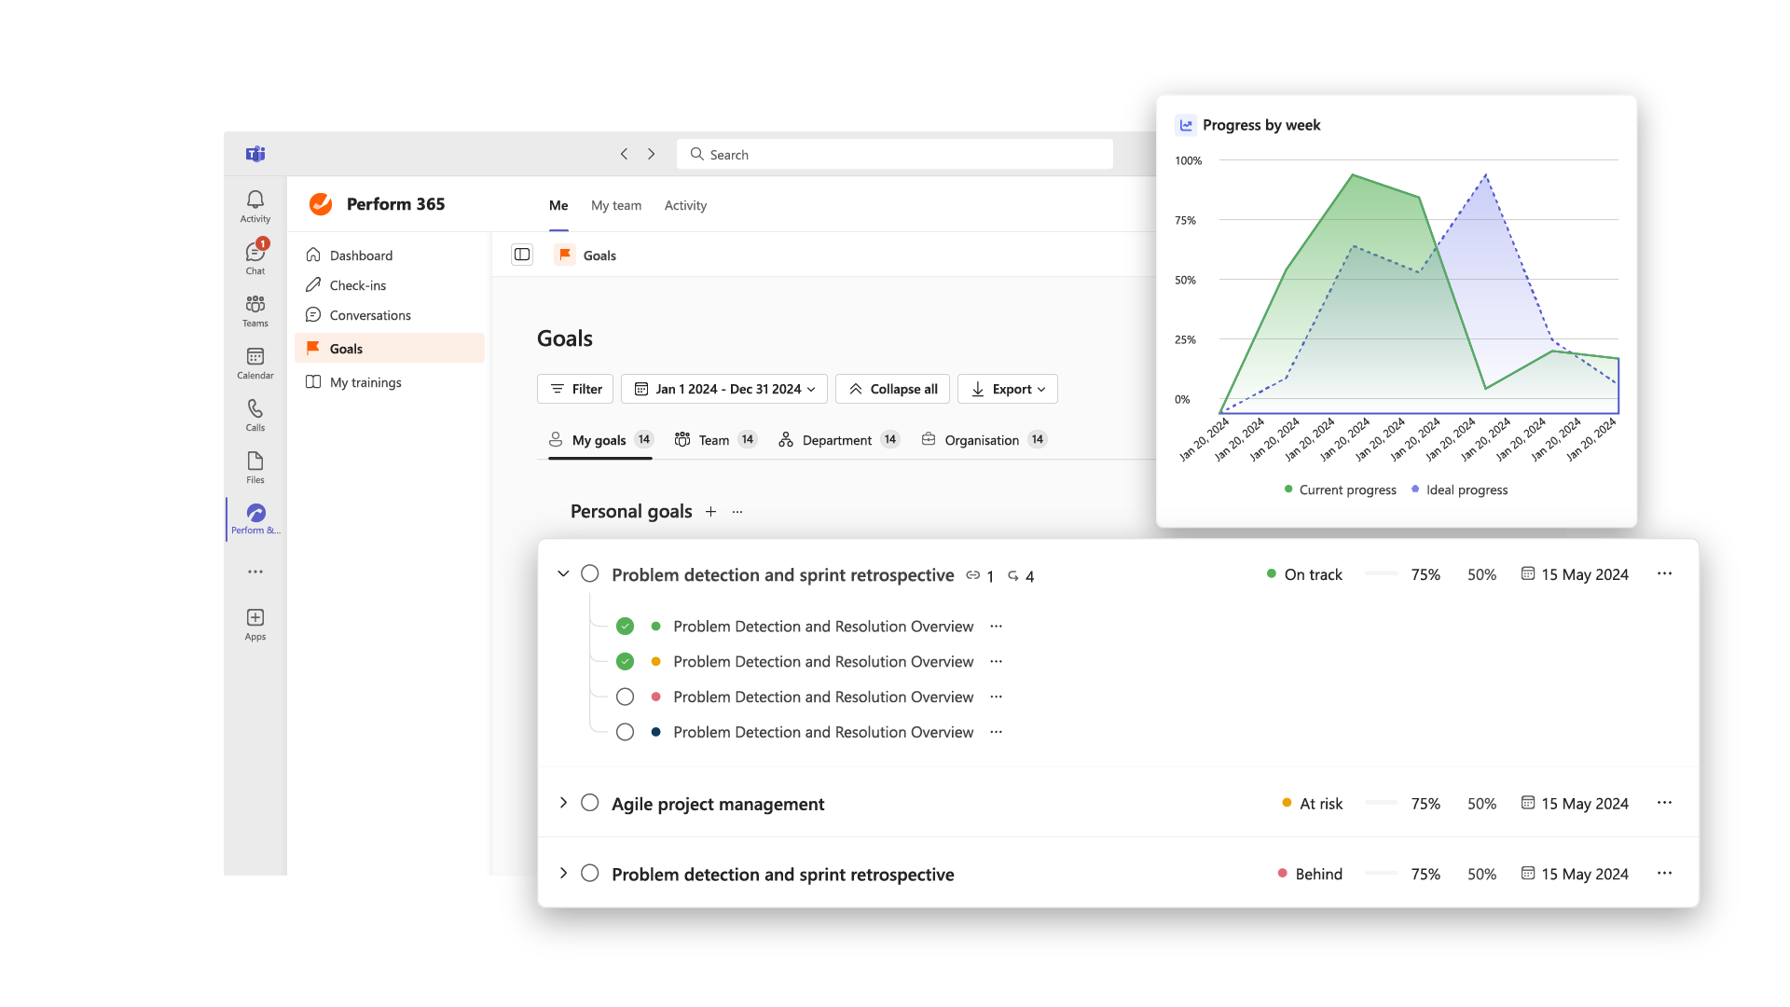Image resolution: width=1790 pixels, height=1007 pixels.
Task: Switch to My team tab
Action: (x=616, y=205)
